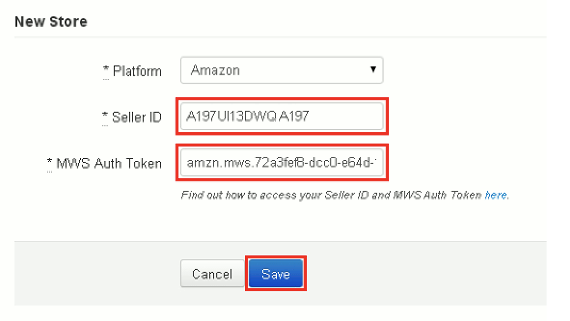Follow the Seller ID instructions link
Screen dimensions: 570x321
coord(495,195)
